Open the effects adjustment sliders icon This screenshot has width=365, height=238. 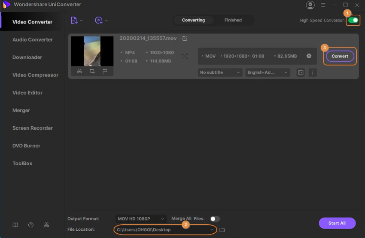point(105,71)
